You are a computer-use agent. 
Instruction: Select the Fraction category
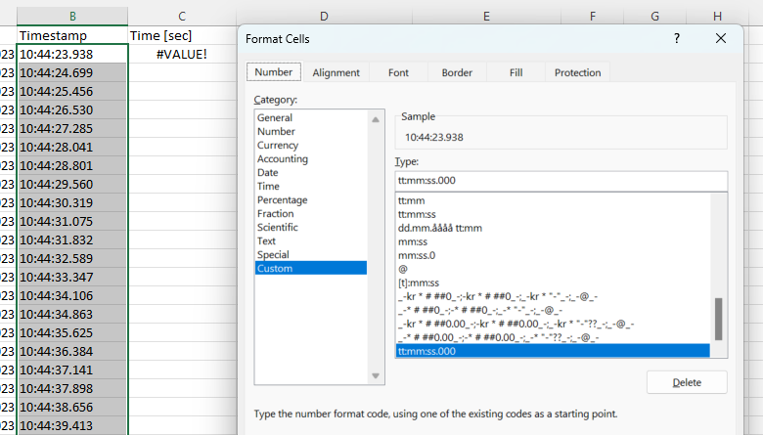point(311,213)
